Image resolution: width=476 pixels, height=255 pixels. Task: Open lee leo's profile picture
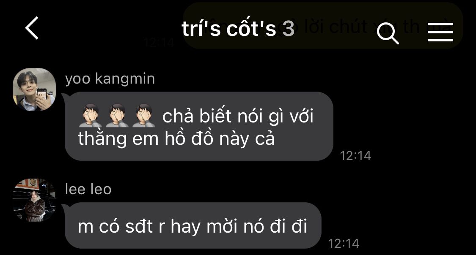34,200
